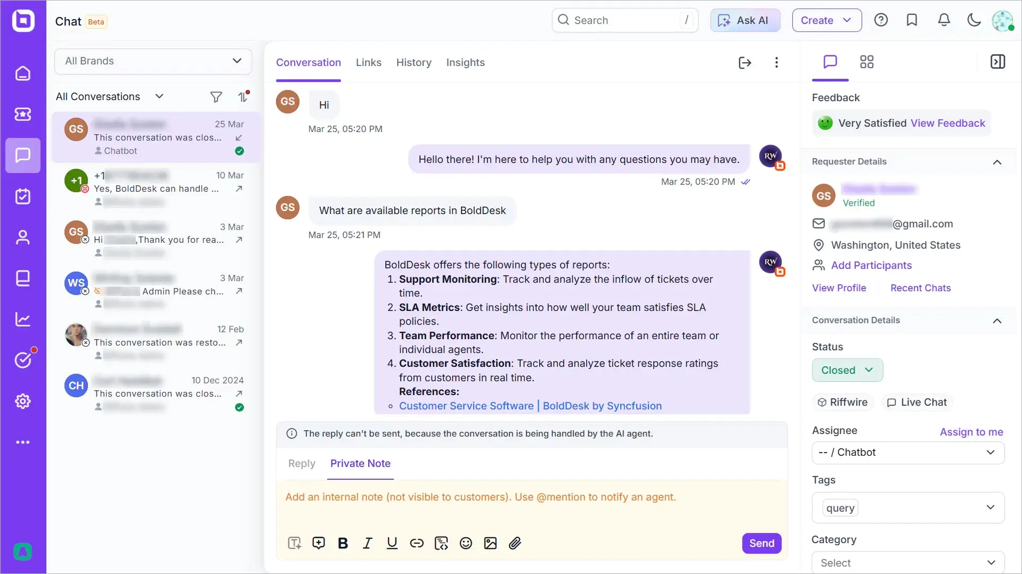Open the Tickets icon in the sidebar
Image resolution: width=1022 pixels, height=574 pixels.
tap(23, 114)
